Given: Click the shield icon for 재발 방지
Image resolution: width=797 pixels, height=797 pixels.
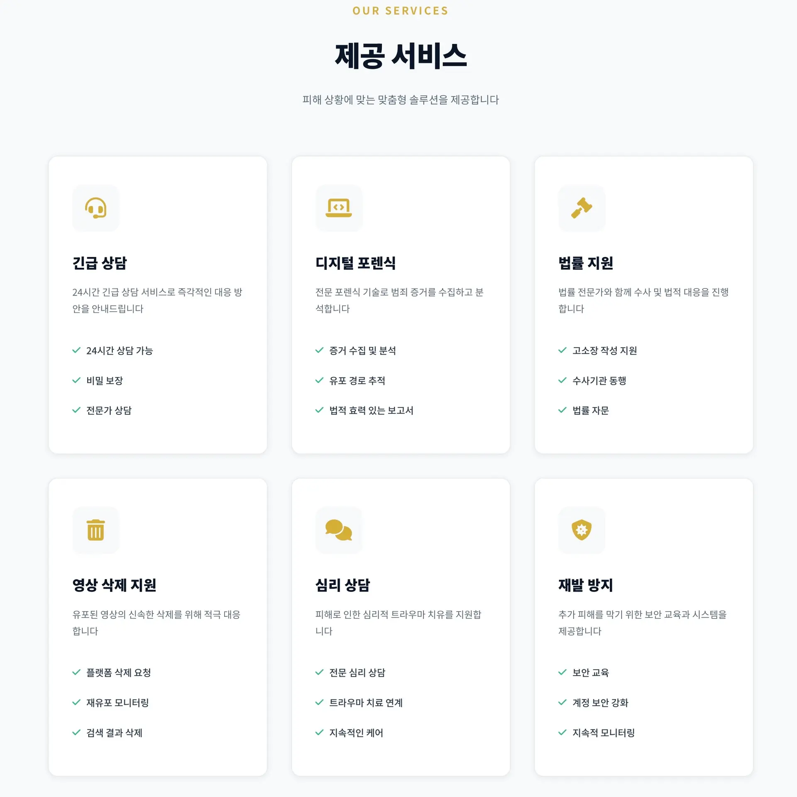Looking at the screenshot, I should tap(582, 530).
